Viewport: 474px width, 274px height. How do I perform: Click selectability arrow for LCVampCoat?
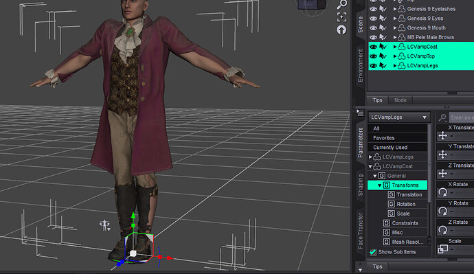pyautogui.click(x=383, y=47)
